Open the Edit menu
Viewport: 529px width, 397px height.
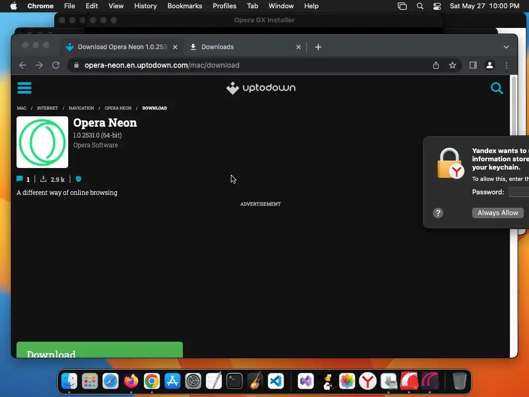91,6
